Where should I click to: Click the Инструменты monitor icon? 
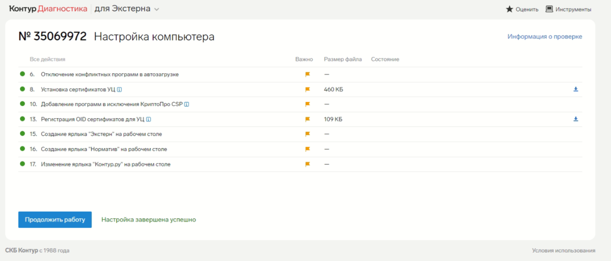pyautogui.click(x=549, y=9)
